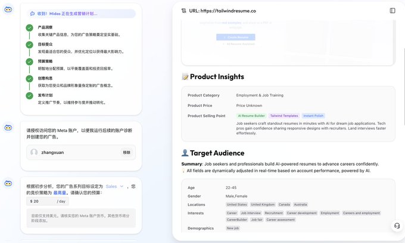Select the AI Resume Builder tag
Screen dimensions: 405x243
click(251, 116)
